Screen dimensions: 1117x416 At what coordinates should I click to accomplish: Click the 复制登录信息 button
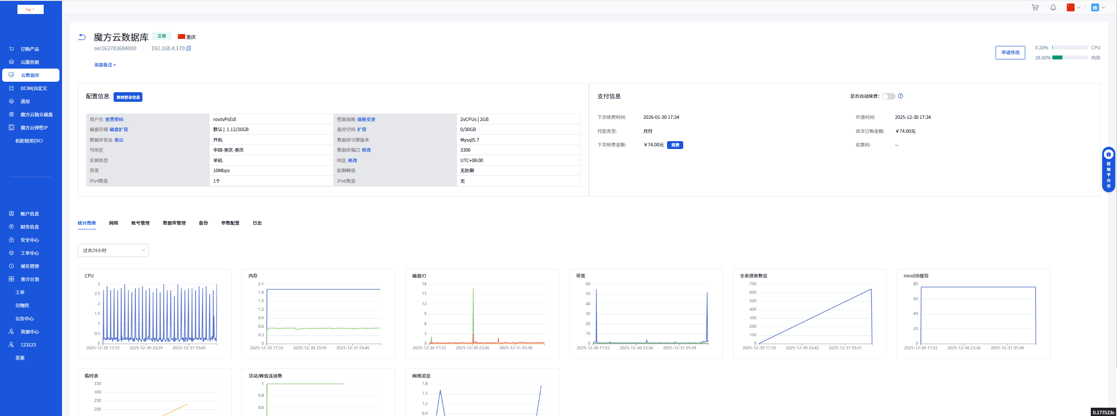tap(128, 97)
